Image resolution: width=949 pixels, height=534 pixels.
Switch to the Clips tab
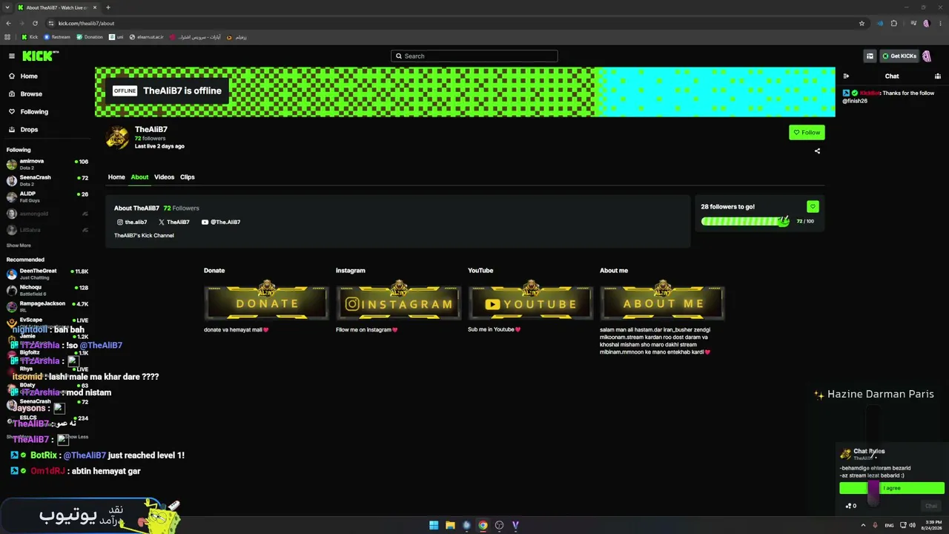[x=187, y=177]
